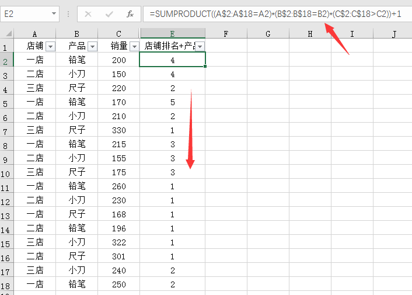Select sales cell 155
412x295 pixels.
[x=119, y=158]
